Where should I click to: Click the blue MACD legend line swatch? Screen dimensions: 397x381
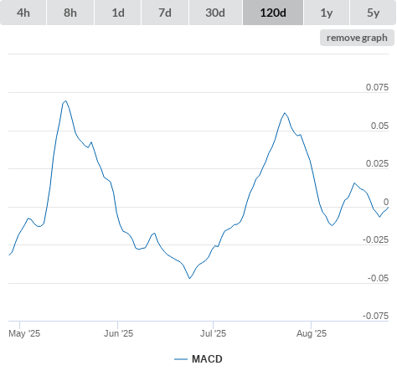point(181,359)
